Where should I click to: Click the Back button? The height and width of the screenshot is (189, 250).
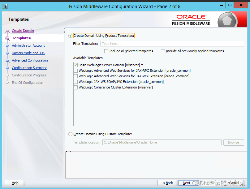[168, 183]
